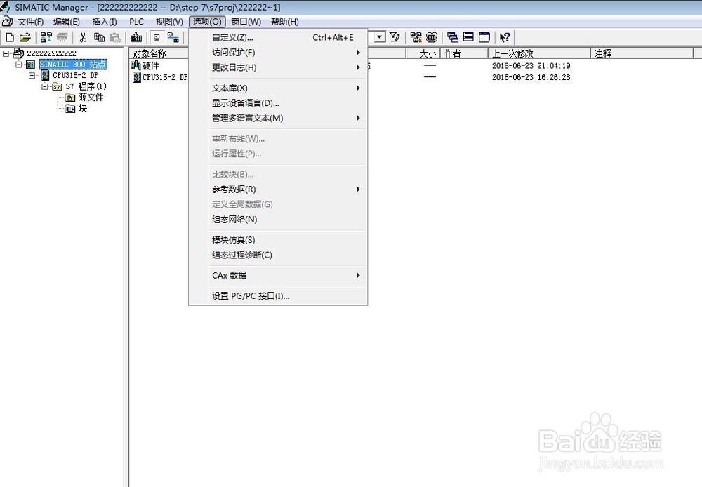Collapse the SIMATIC 300 station node
This screenshot has height=487, width=702.
[x=19, y=65]
